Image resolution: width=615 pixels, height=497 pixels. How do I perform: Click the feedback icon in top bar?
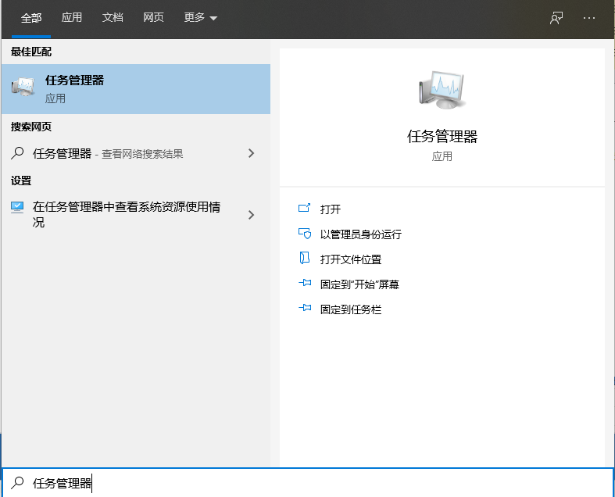[556, 18]
